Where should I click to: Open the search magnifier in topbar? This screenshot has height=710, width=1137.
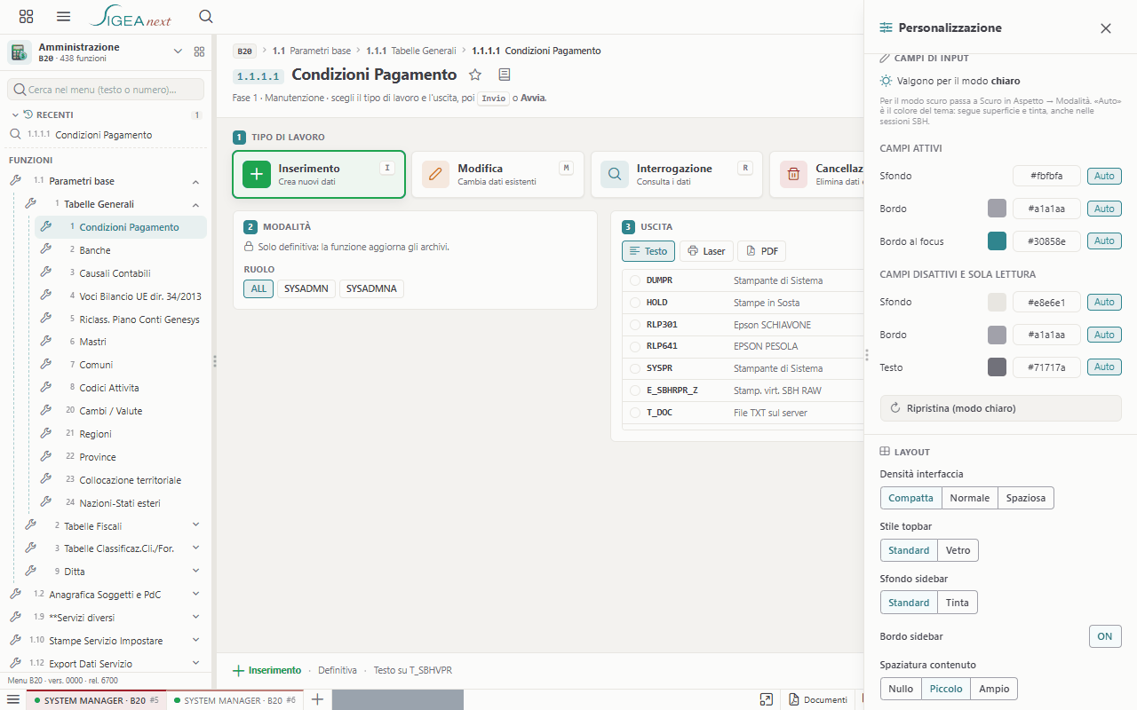(205, 16)
